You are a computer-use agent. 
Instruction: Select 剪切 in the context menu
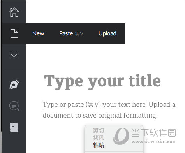pos(99,130)
